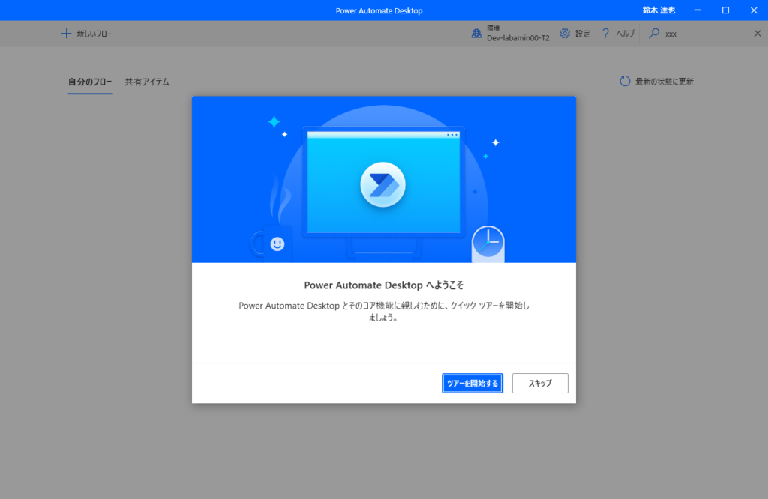Screen dimensions: 768x499
Task: Switch to the 共有アイテム tab
Action: pos(147,82)
